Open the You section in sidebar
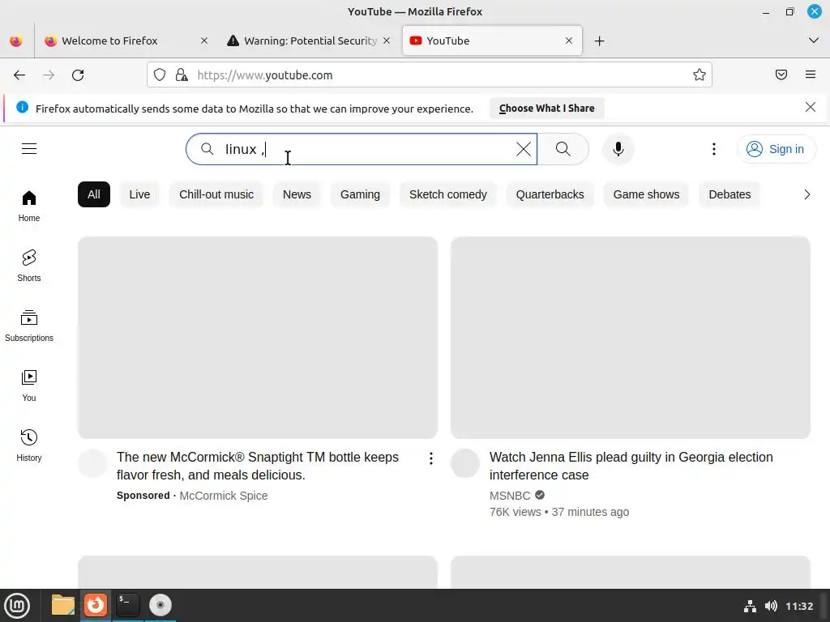Viewport: 830px width, 622px height. [29, 386]
